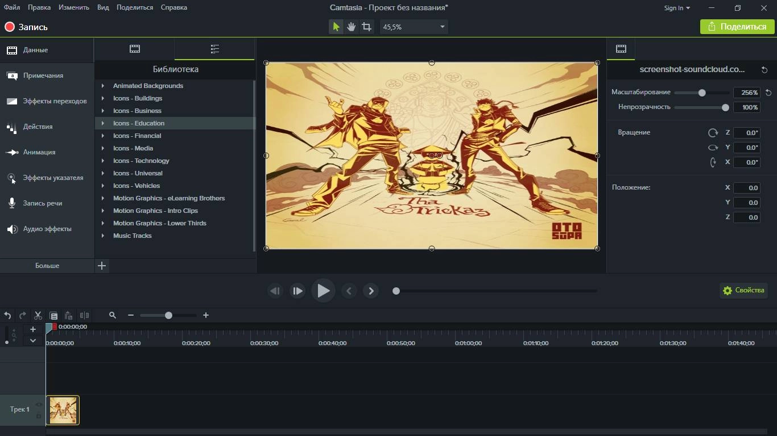Open the visual properties filmstrip tab
Viewport: 777px width, 436px height.
[x=621, y=49]
